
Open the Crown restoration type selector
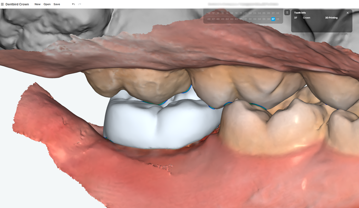[x=307, y=18]
